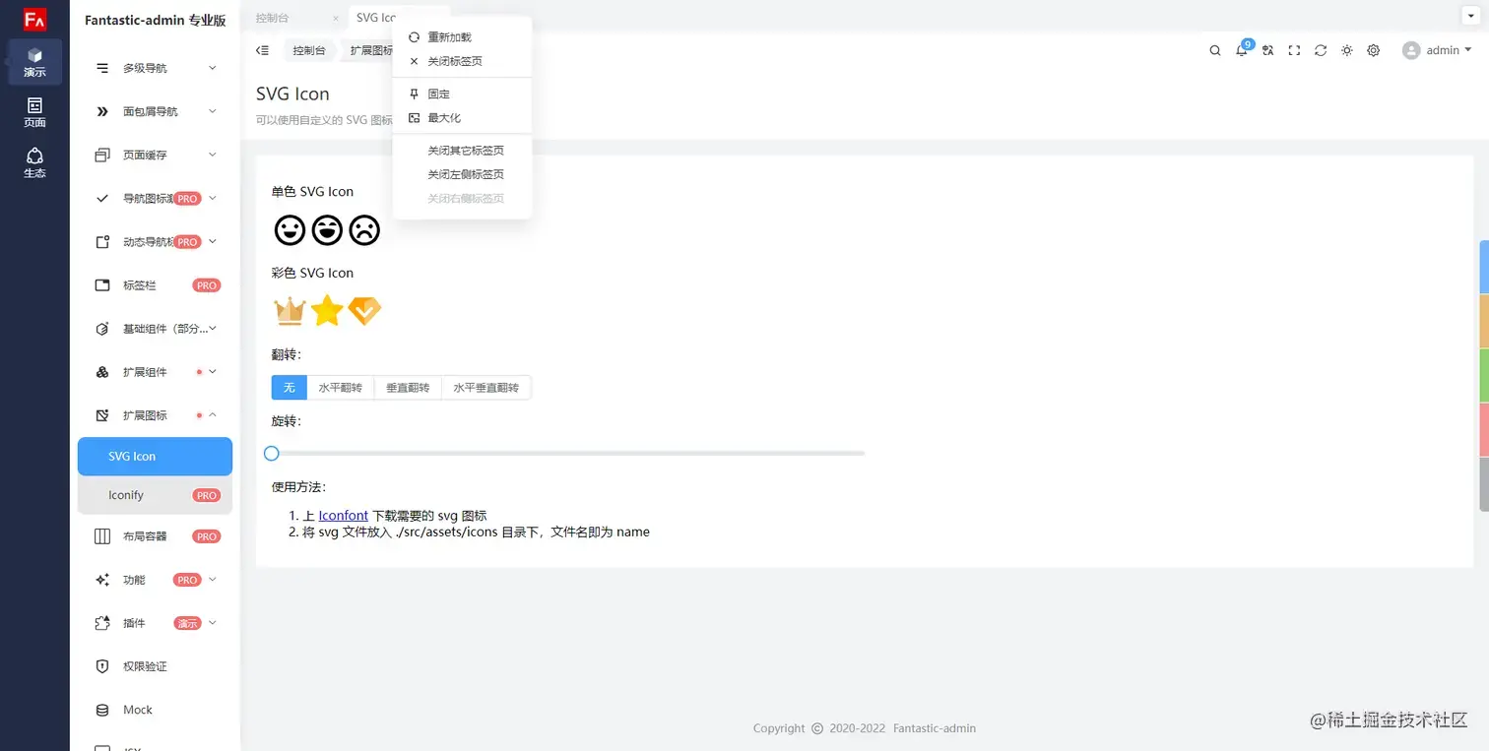Collapse sidebar with the fold icon

click(262, 50)
